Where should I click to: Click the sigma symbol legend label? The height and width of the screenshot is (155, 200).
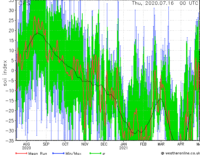pos(104,154)
